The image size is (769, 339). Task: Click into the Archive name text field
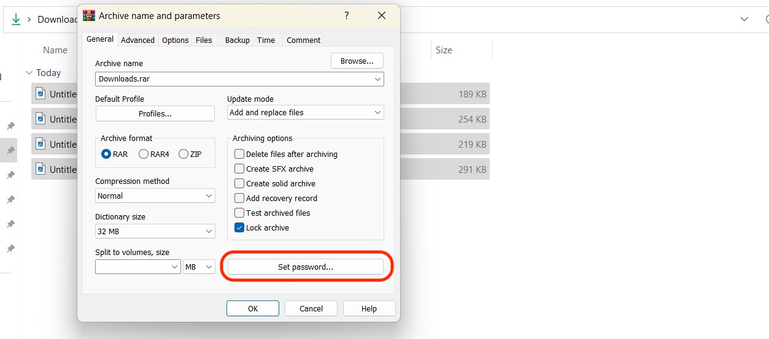233,79
